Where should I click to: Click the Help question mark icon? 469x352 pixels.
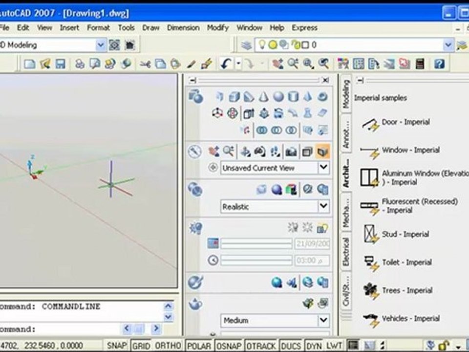point(439,64)
